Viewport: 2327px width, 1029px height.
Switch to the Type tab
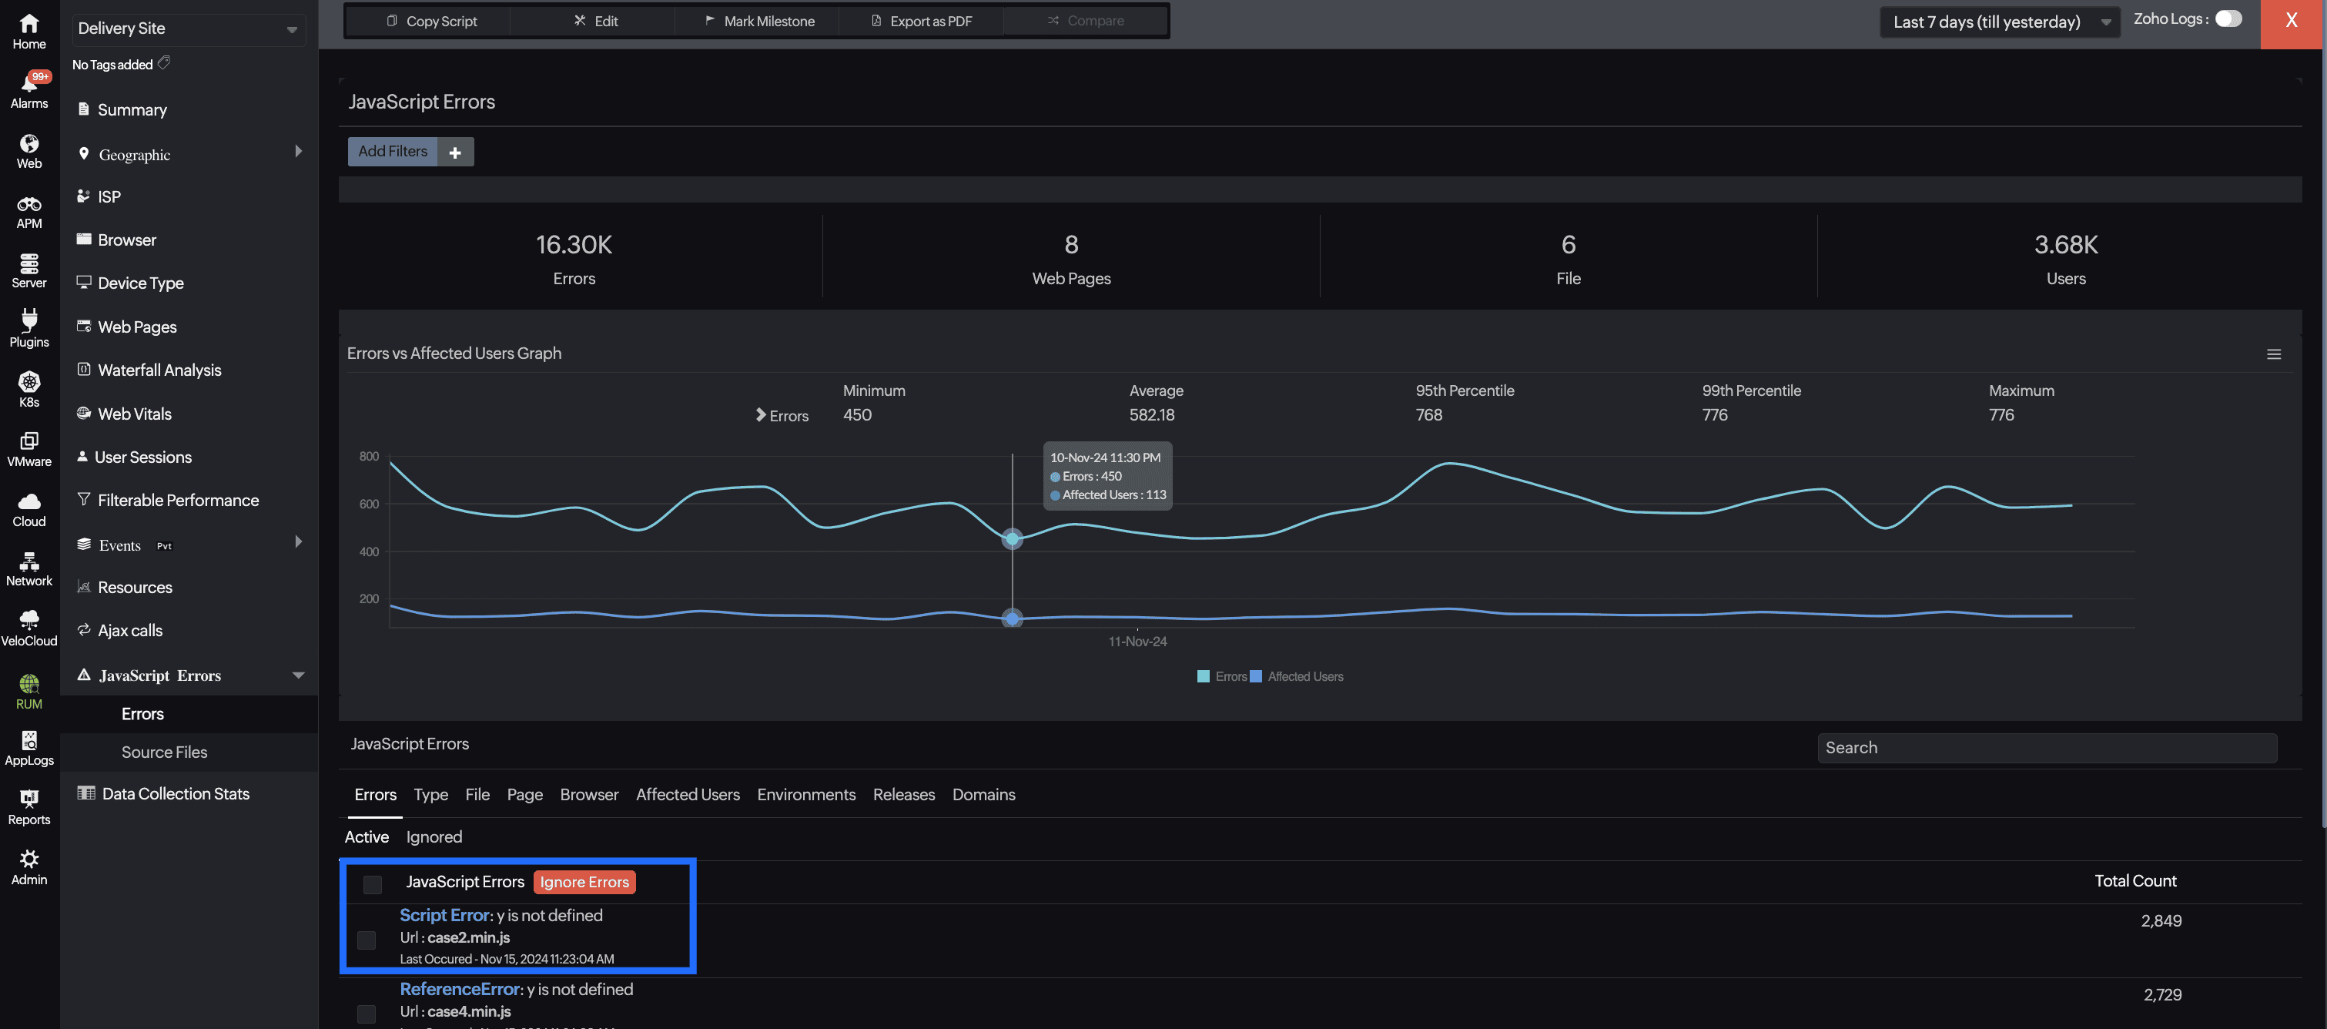click(x=431, y=794)
